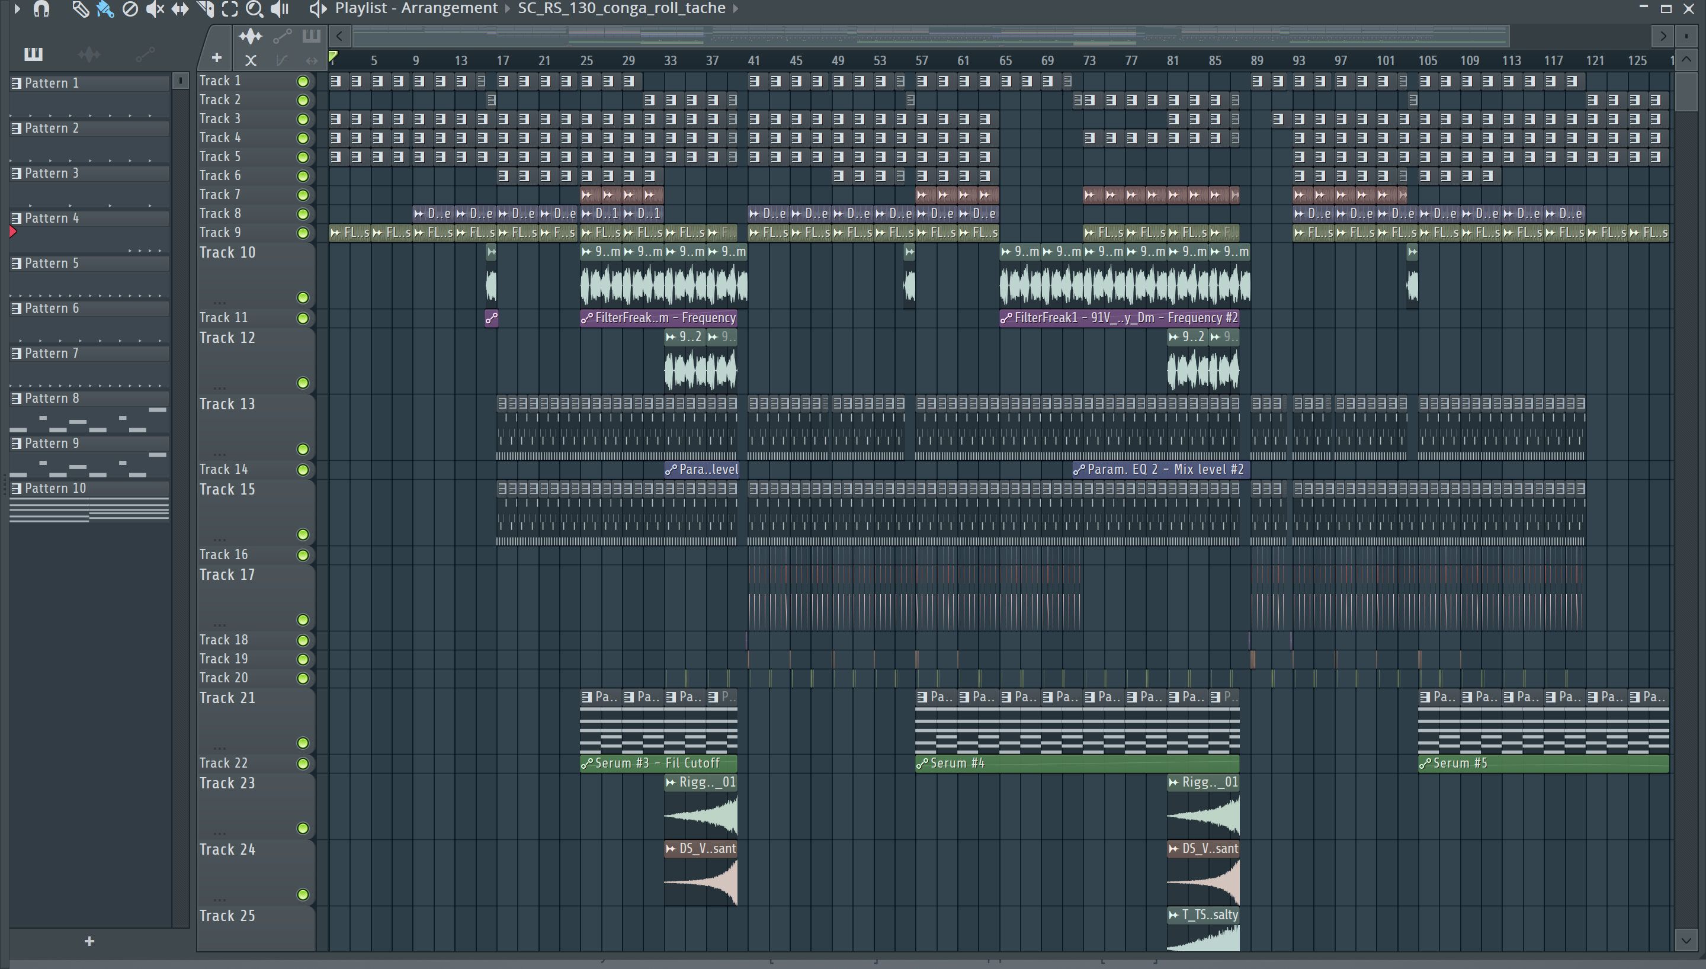Add new pattern with bottom plus
This screenshot has width=1706, height=969.
pyautogui.click(x=89, y=941)
